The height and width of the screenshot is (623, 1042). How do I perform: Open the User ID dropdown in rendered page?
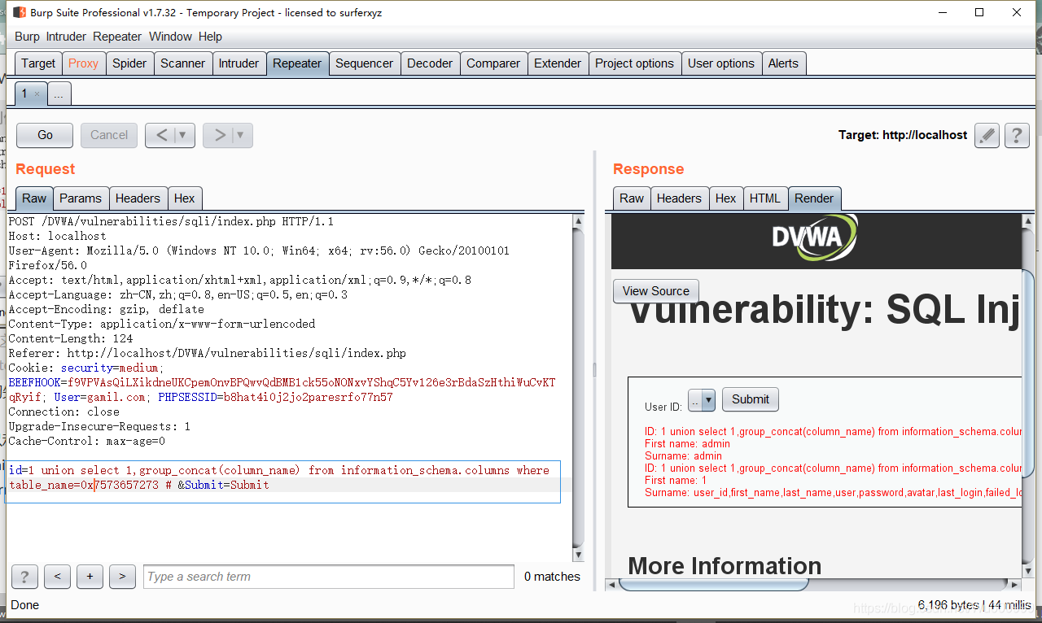point(701,399)
